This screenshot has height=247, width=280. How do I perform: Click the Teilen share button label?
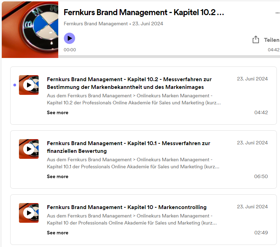pos(272,40)
